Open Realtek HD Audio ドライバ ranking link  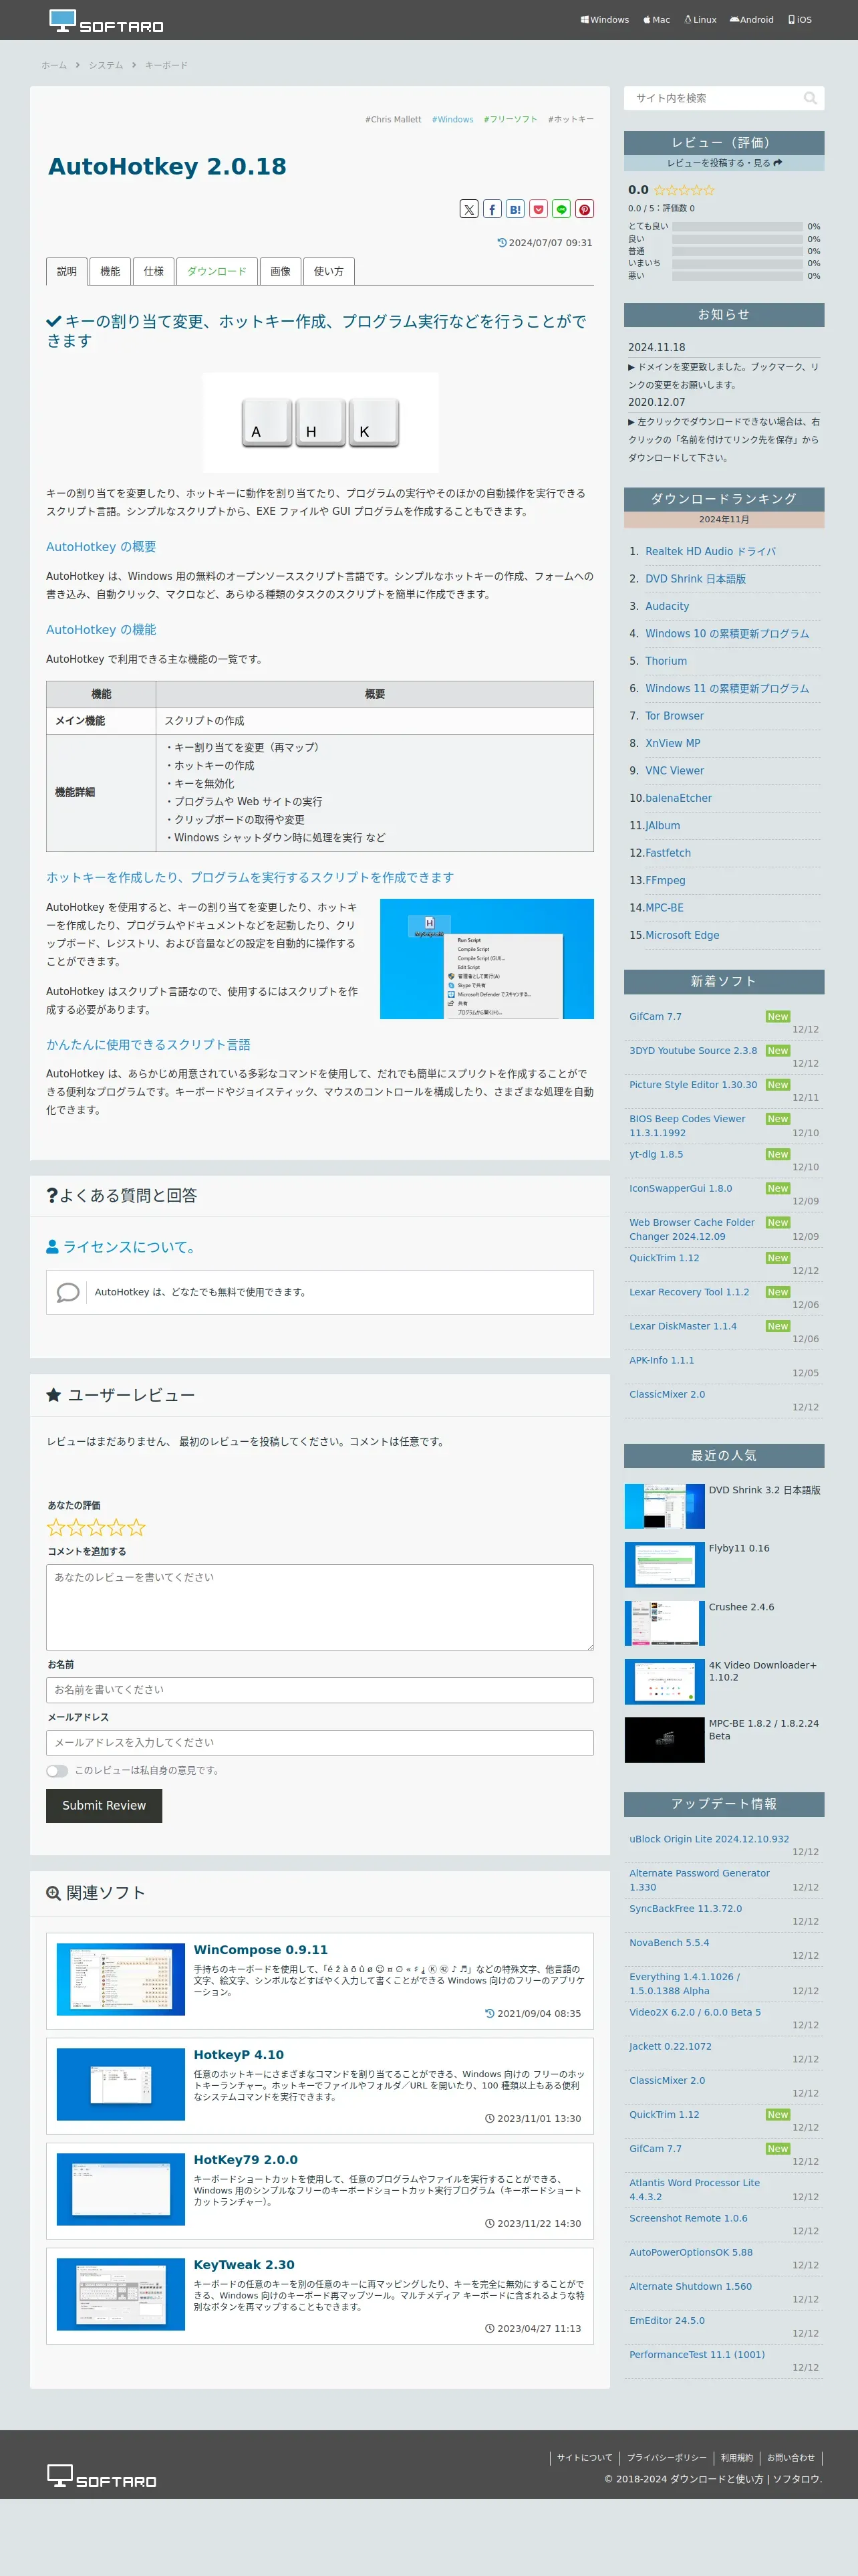pos(710,551)
